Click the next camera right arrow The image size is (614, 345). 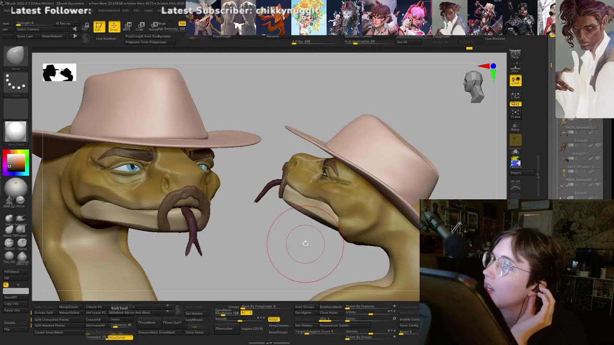75,36
